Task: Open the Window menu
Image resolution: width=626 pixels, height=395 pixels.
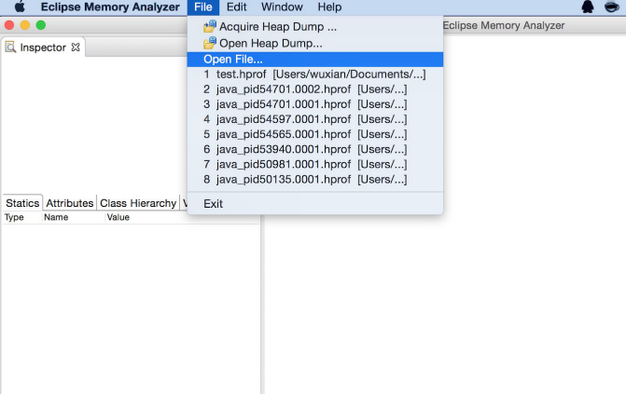Action: coord(282,7)
